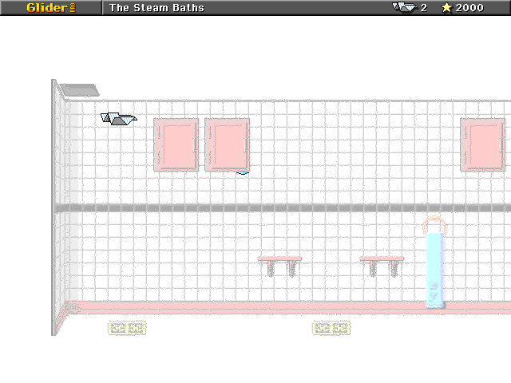Click the right pink bench
The height and width of the screenshot is (383, 511).
382,264
